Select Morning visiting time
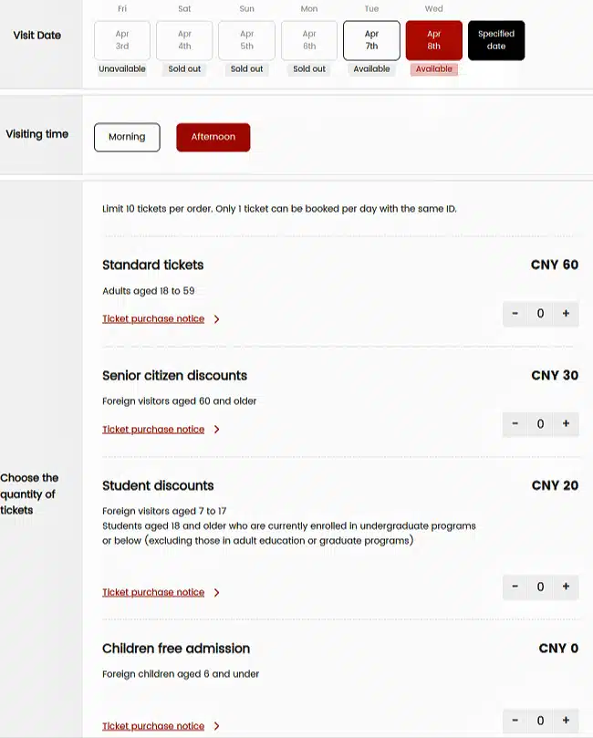The image size is (593, 738). click(x=127, y=137)
